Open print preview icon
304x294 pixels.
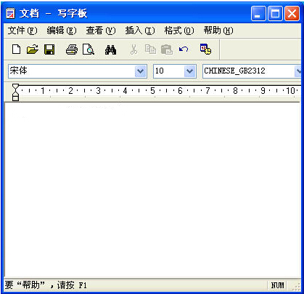pyautogui.click(x=89, y=49)
